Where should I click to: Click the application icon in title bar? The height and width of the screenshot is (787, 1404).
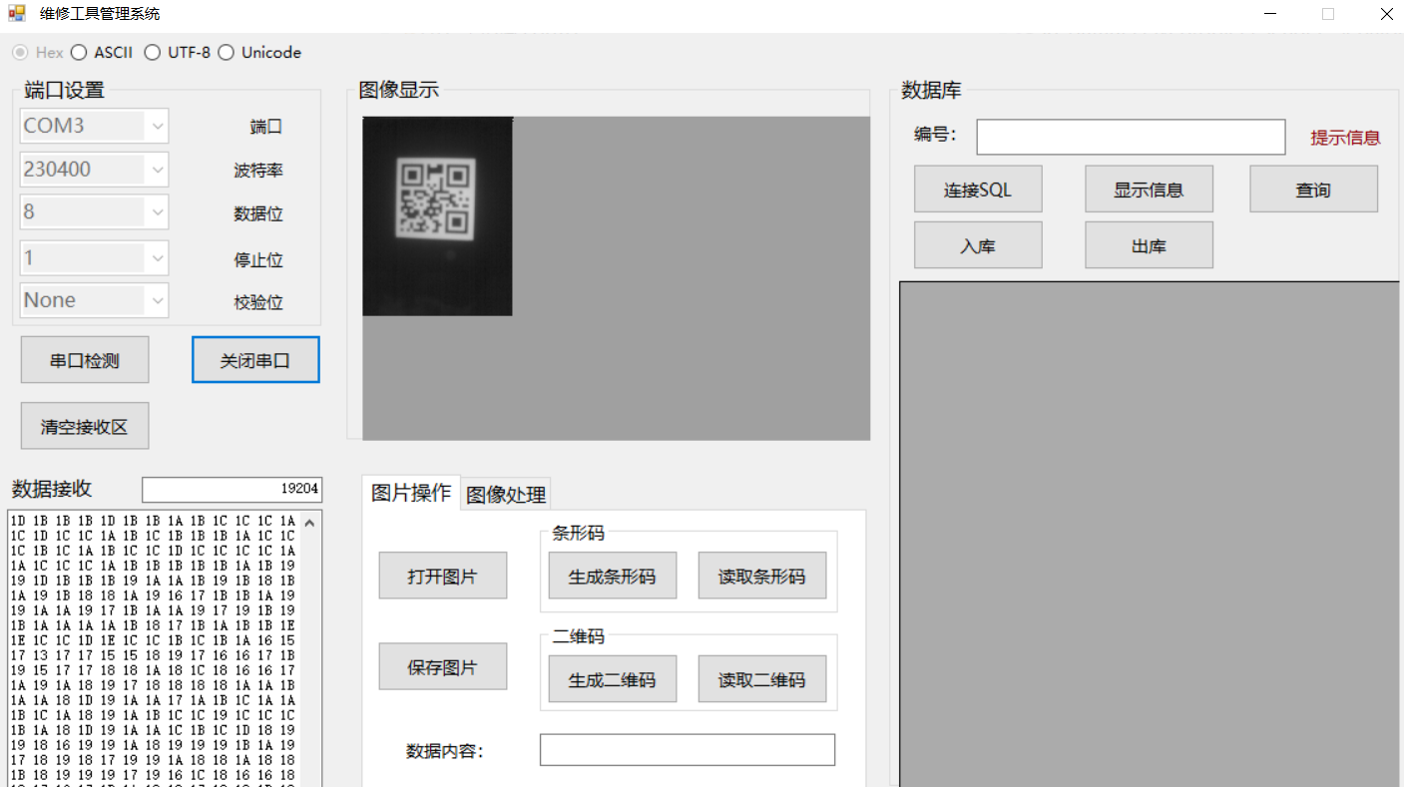pos(17,14)
